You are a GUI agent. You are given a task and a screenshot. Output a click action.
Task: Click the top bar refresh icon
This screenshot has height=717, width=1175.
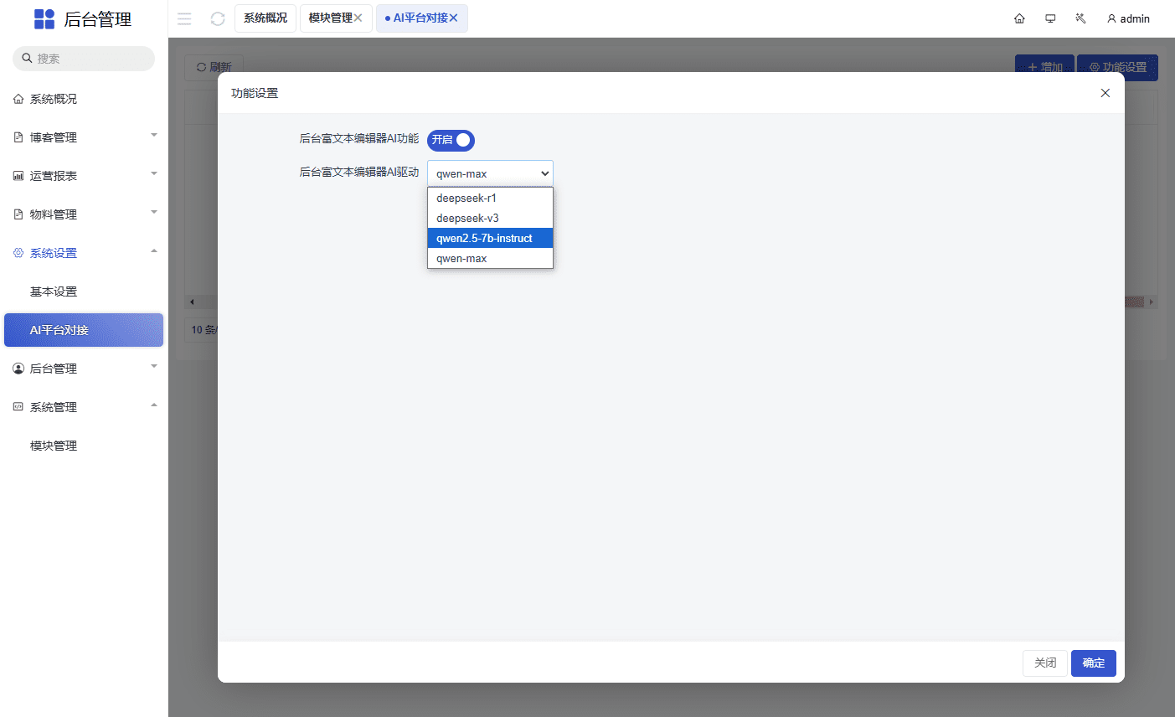coord(218,18)
